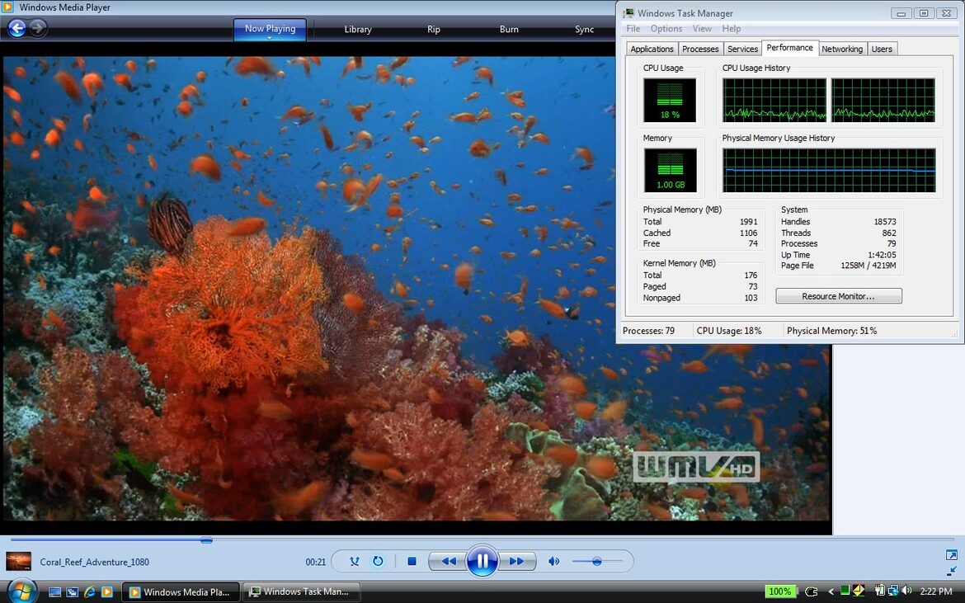Select the Windows Task Manager taskbar button
This screenshot has height=603, width=965.
(x=302, y=592)
